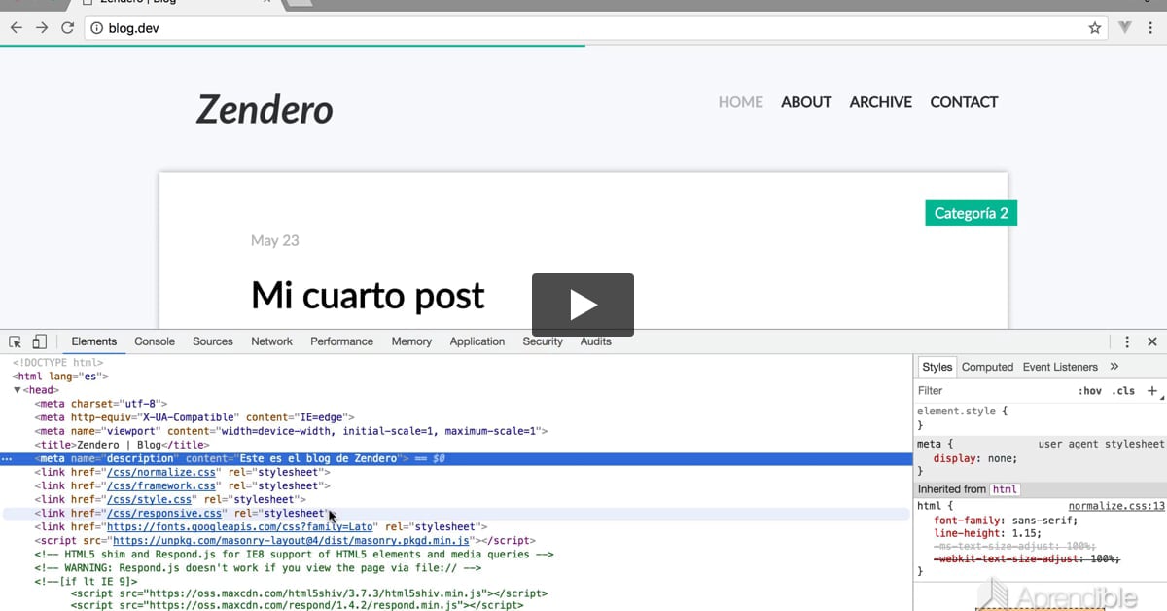
Task: Select the Memory tab
Action: click(x=411, y=341)
